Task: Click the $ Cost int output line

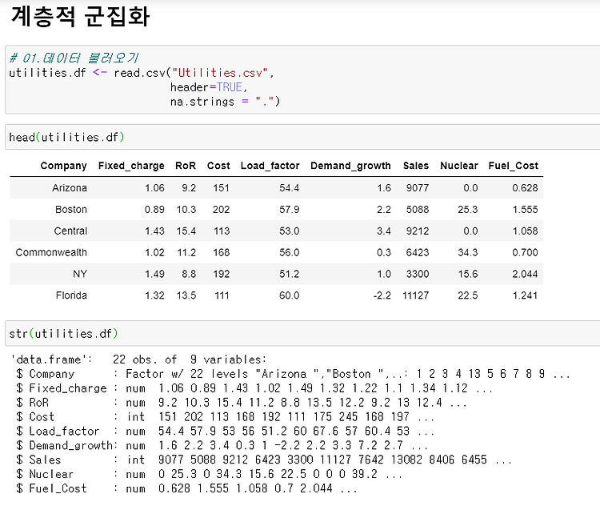Action: (x=225, y=416)
